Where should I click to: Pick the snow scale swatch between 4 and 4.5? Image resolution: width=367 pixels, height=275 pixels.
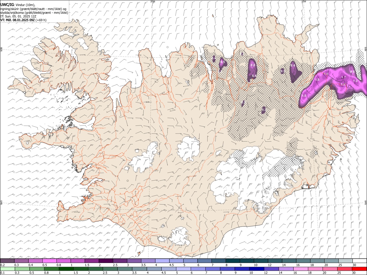pos(162,261)
